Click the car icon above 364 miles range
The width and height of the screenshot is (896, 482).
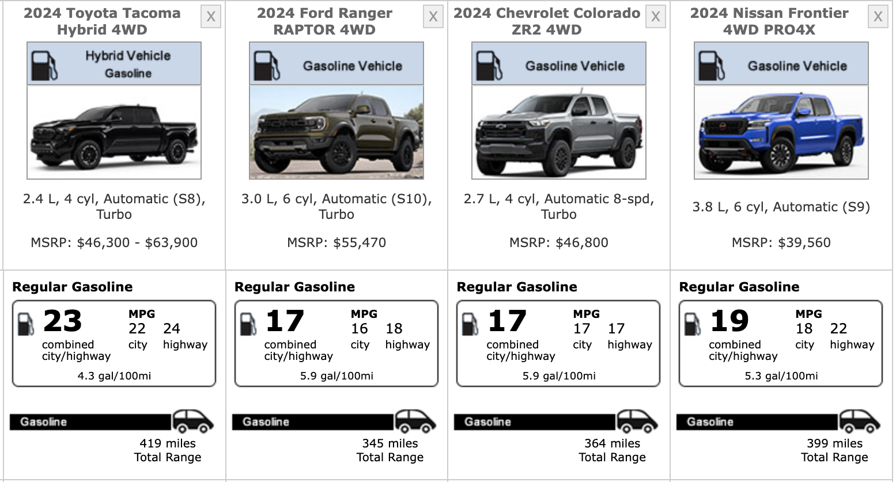pos(637,422)
